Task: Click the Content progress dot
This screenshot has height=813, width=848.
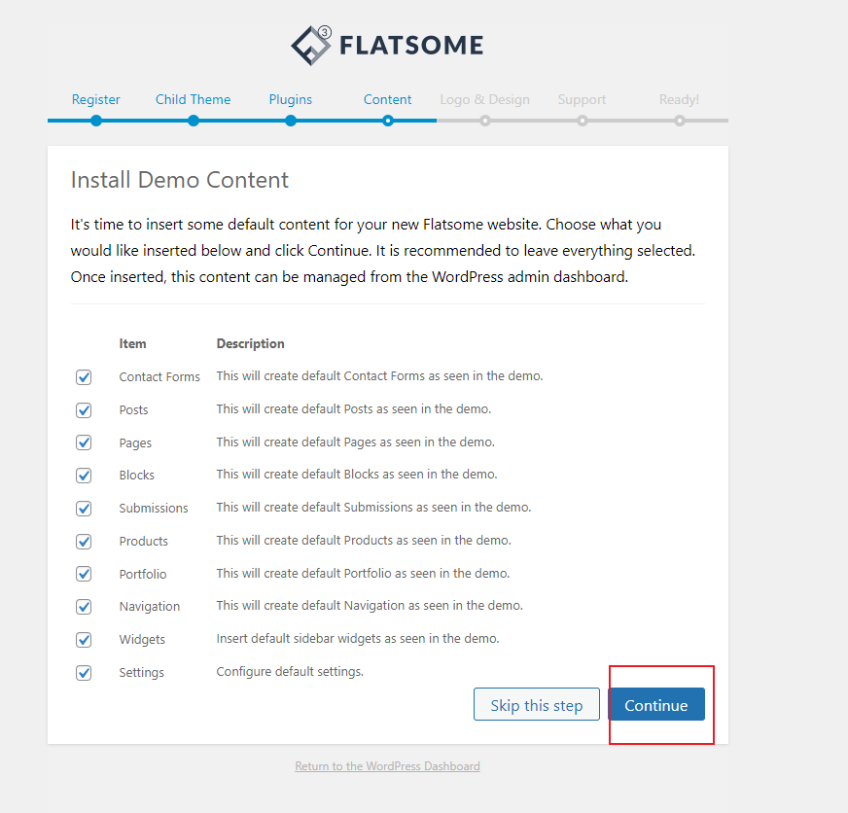Action: [x=388, y=121]
